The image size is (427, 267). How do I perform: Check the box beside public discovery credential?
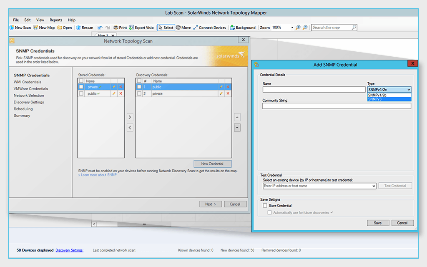click(139, 87)
